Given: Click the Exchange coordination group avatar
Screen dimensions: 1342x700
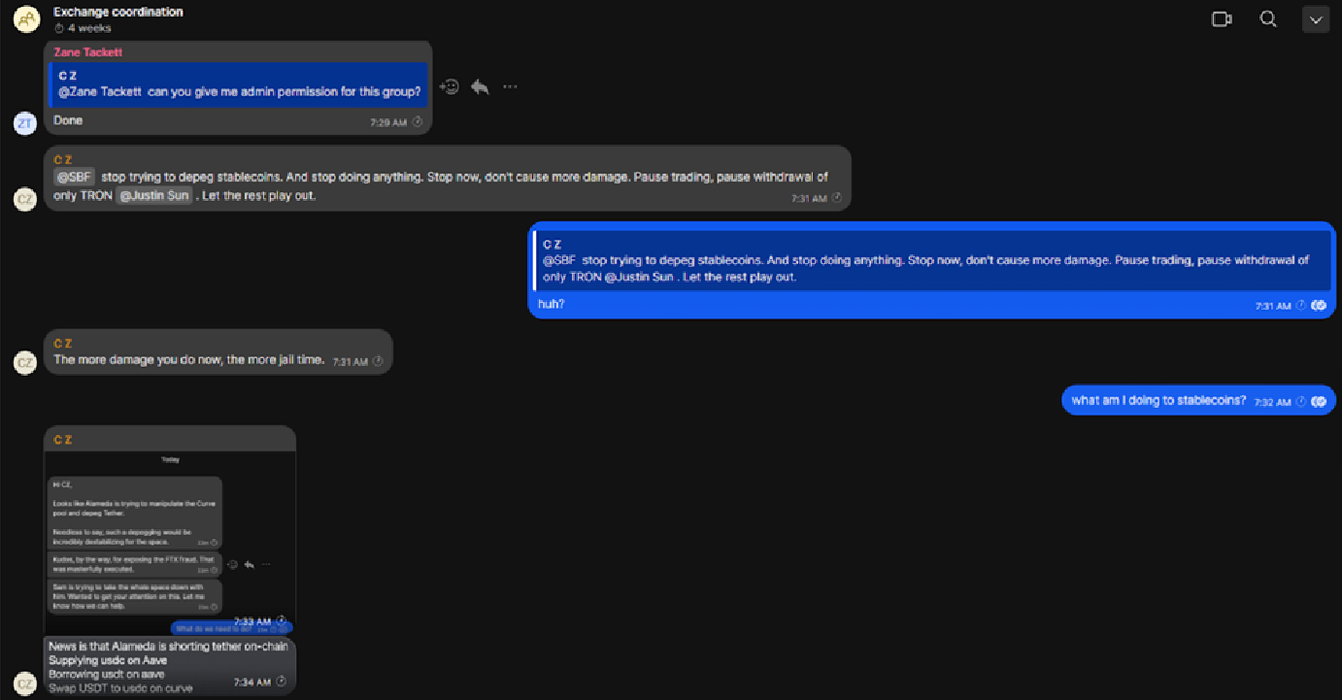Looking at the screenshot, I should (x=26, y=18).
